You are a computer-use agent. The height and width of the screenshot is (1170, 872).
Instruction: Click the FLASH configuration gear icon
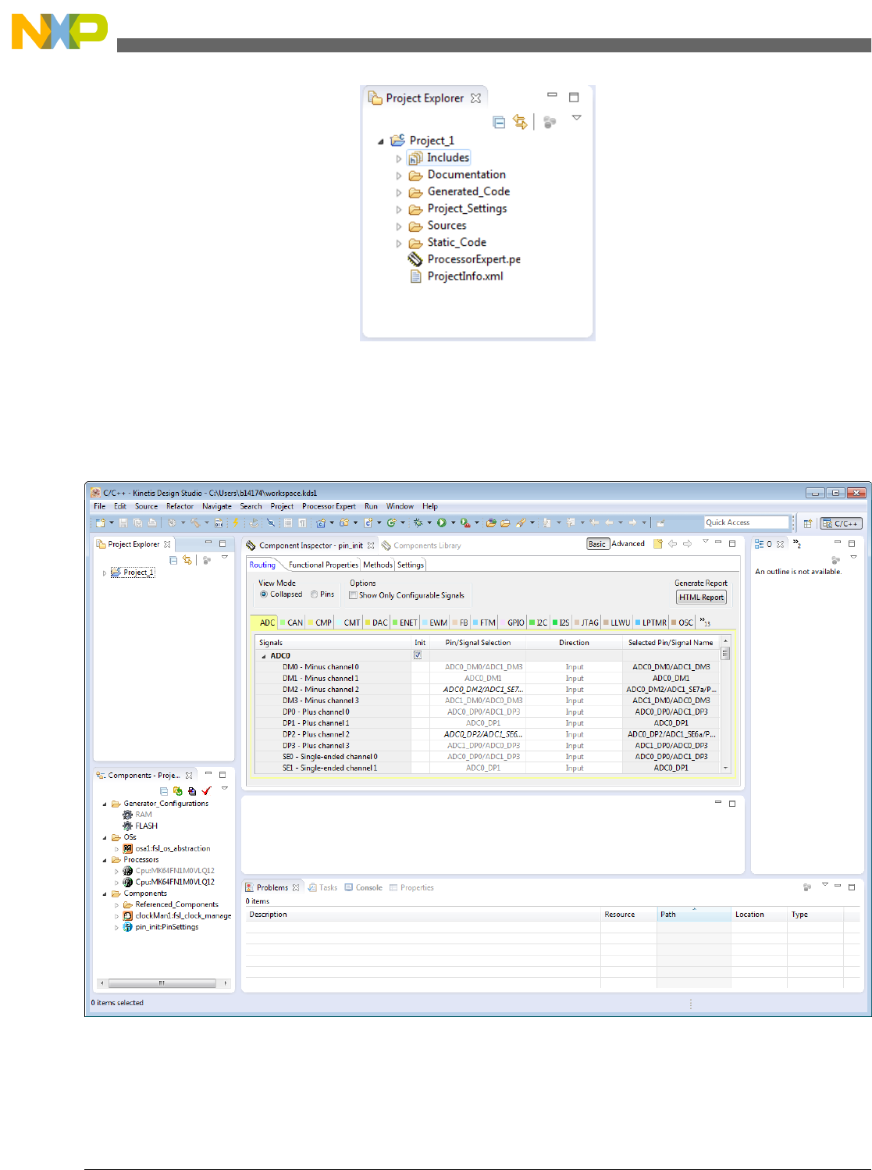click(127, 826)
